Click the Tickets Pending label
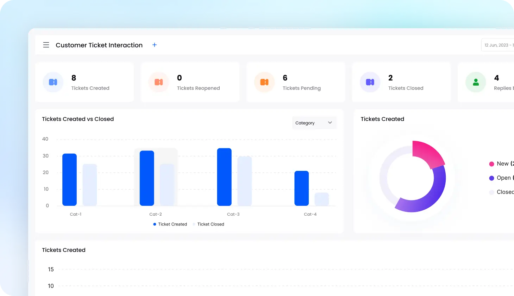This screenshot has width=514, height=296. point(302,88)
